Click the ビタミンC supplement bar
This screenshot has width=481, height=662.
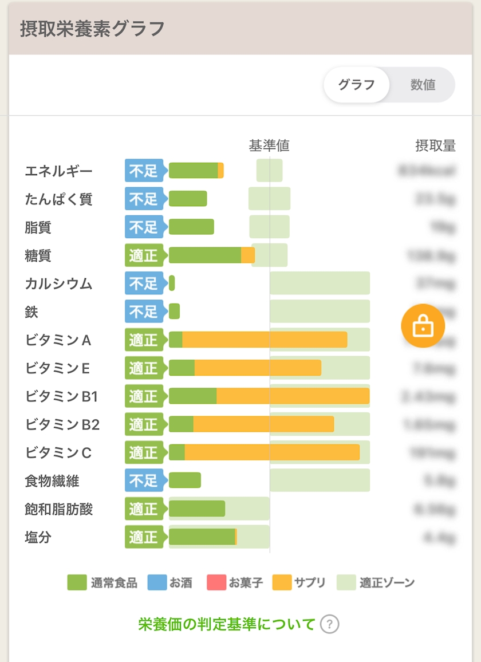(272, 452)
